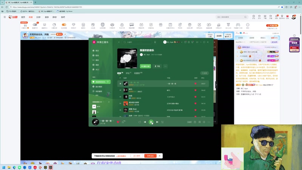The image size is (302, 170).
Task: Open music app settings gear icon
Action: (189, 42)
